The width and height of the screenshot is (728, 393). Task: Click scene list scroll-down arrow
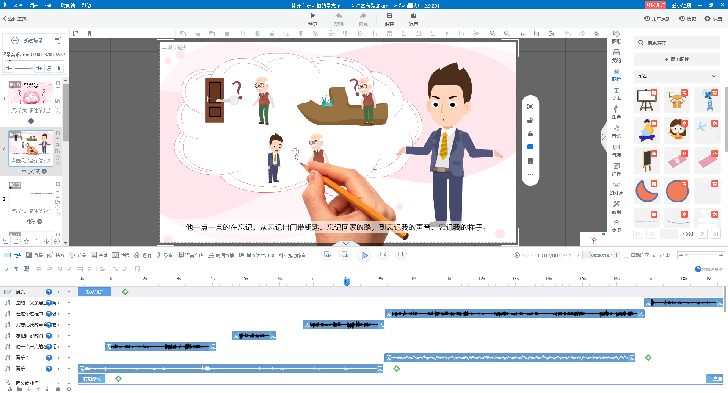[x=66, y=243]
